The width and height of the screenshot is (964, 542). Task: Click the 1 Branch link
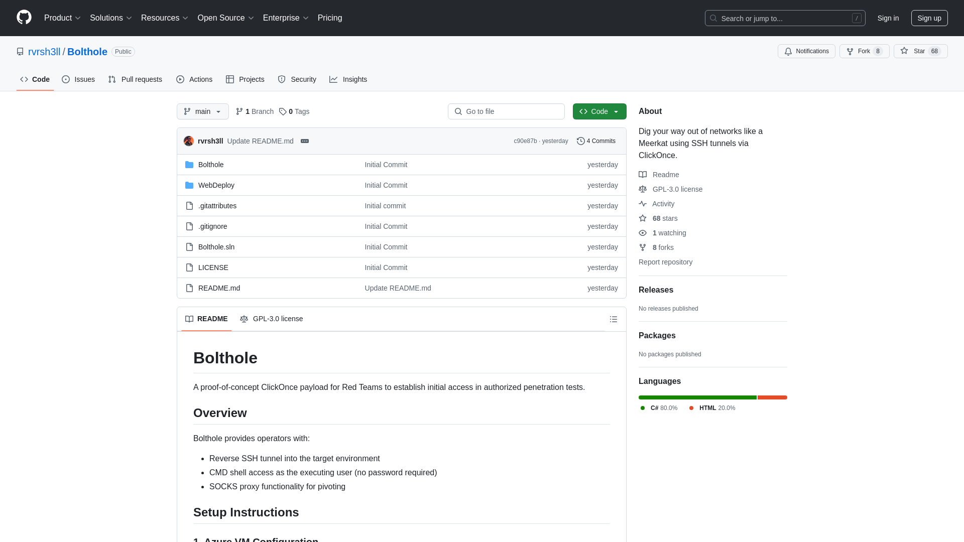coord(255,111)
